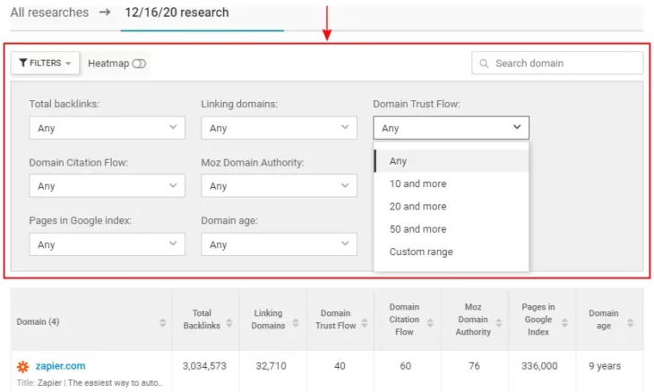The height and width of the screenshot is (392, 654).
Task: Click the Zapier favicon icon
Action: click(23, 366)
